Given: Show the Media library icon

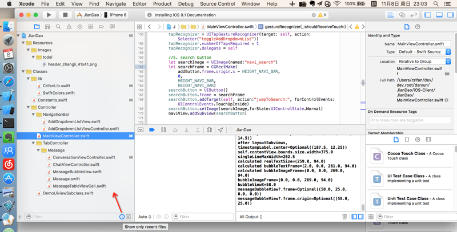Looking at the screenshot, I should coord(428,140).
